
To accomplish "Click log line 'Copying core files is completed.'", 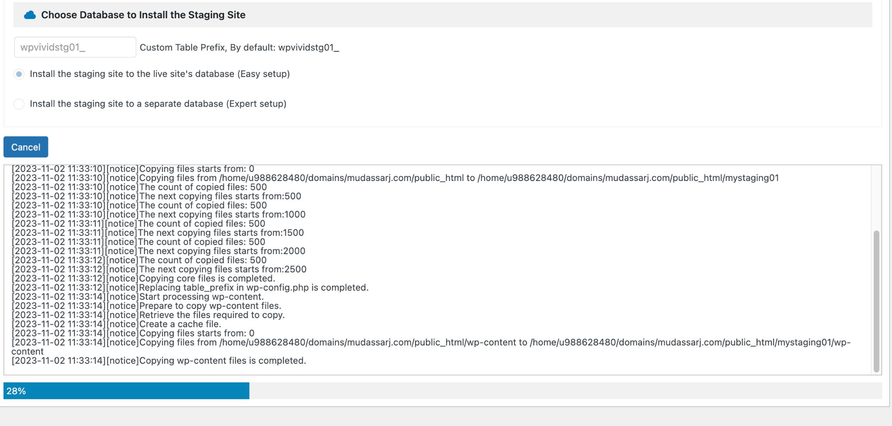I will (x=143, y=278).
